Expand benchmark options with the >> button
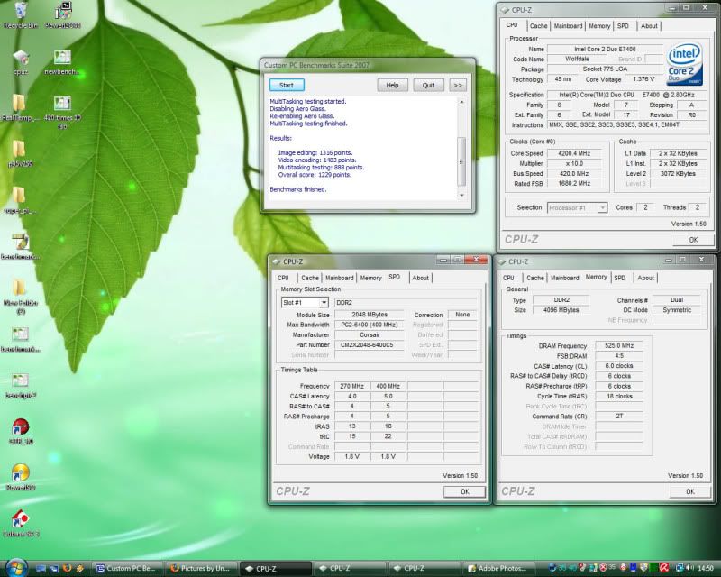The width and height of the screenshot is (721, 577). (458, 85)
